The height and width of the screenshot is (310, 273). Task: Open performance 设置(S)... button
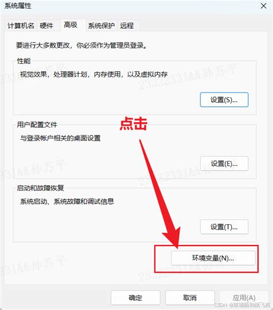(224, 100)
